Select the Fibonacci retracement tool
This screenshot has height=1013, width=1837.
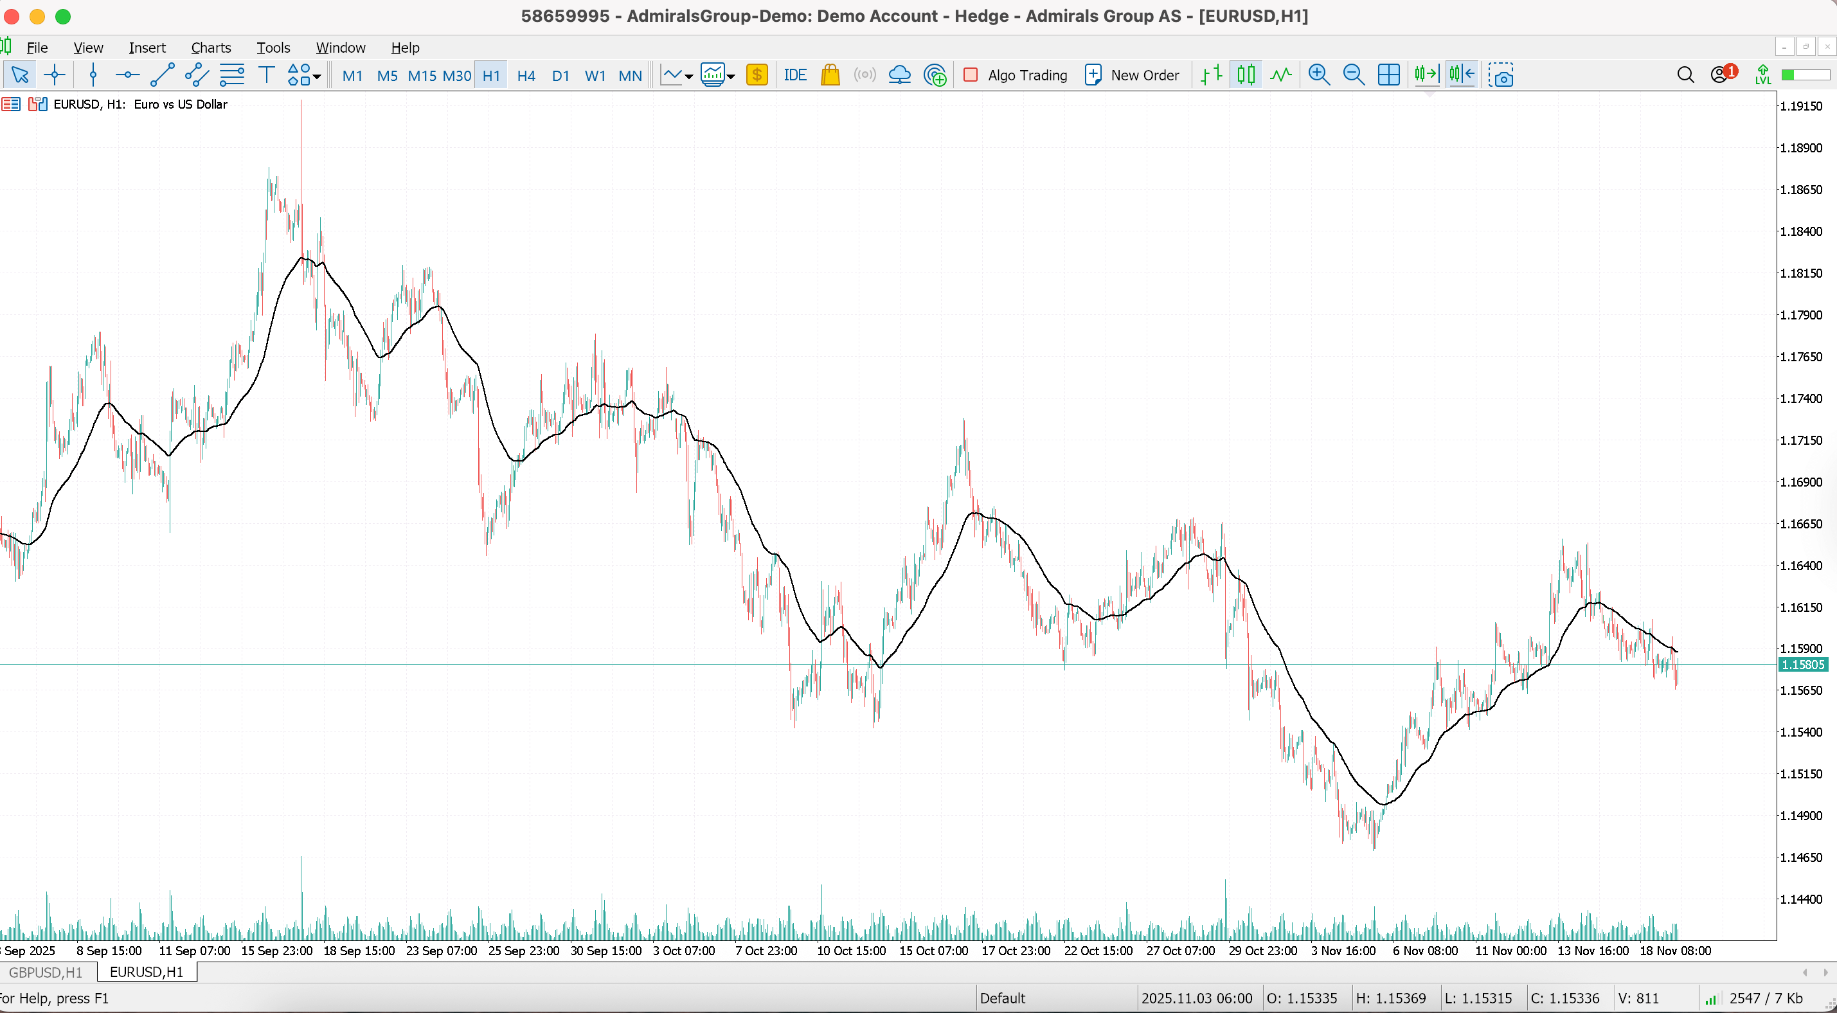click(232, 75)
